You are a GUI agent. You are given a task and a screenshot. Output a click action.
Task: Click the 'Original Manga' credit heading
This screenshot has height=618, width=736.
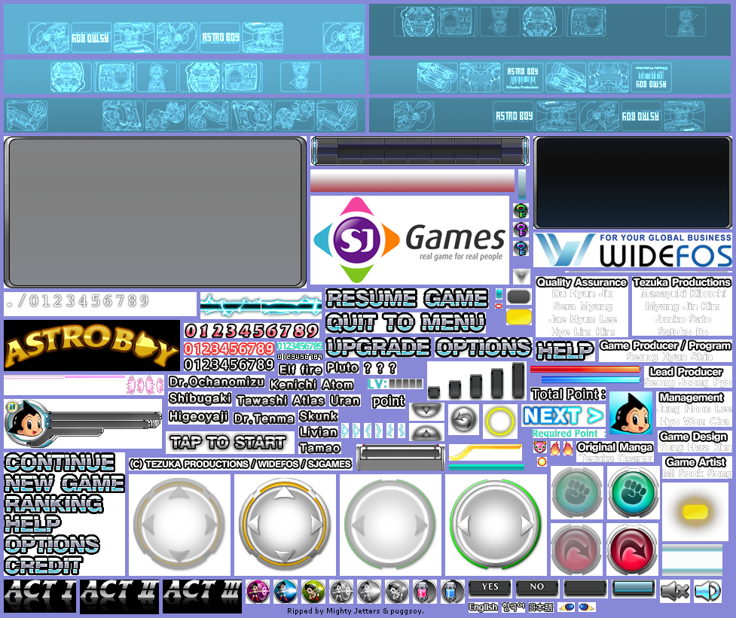(x=615, y=447)
